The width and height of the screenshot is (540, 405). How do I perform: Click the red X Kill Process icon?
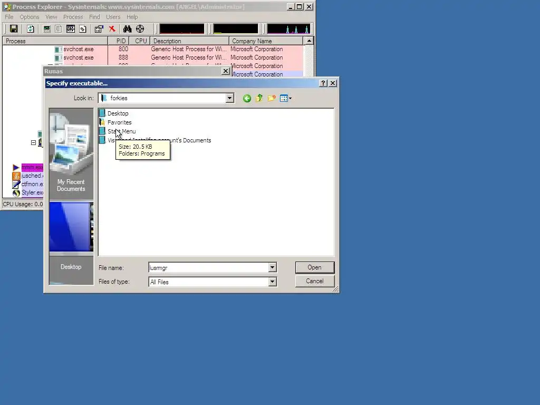tap(112, 29)
